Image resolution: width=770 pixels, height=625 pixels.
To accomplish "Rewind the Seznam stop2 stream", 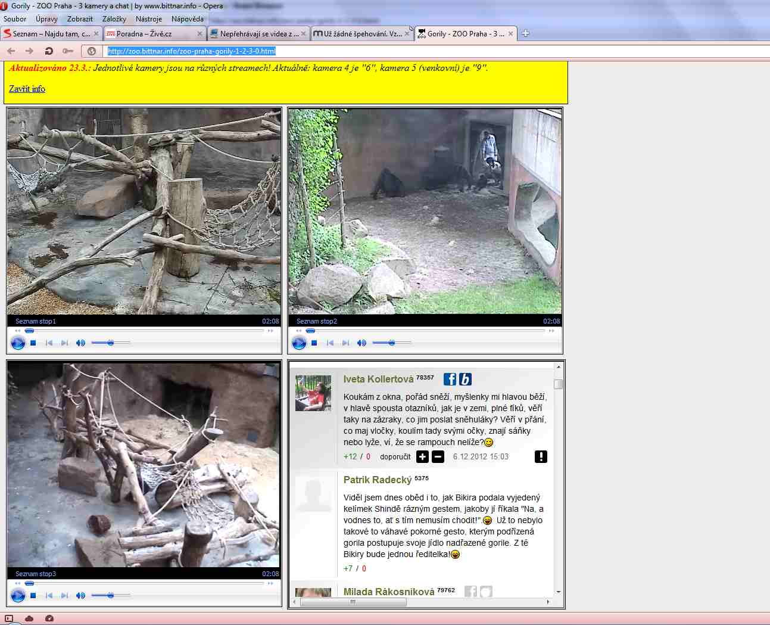I will click(299, 331).
